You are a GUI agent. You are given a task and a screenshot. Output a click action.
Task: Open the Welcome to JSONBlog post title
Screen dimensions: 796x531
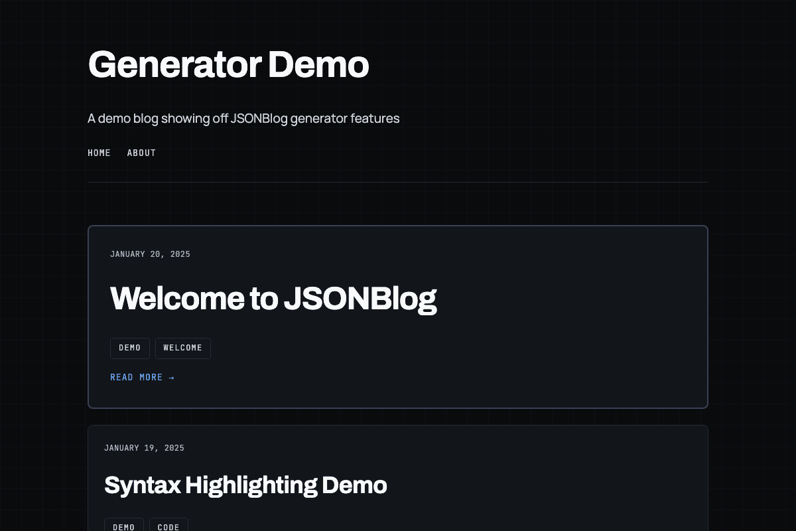(x=273, y=299)
